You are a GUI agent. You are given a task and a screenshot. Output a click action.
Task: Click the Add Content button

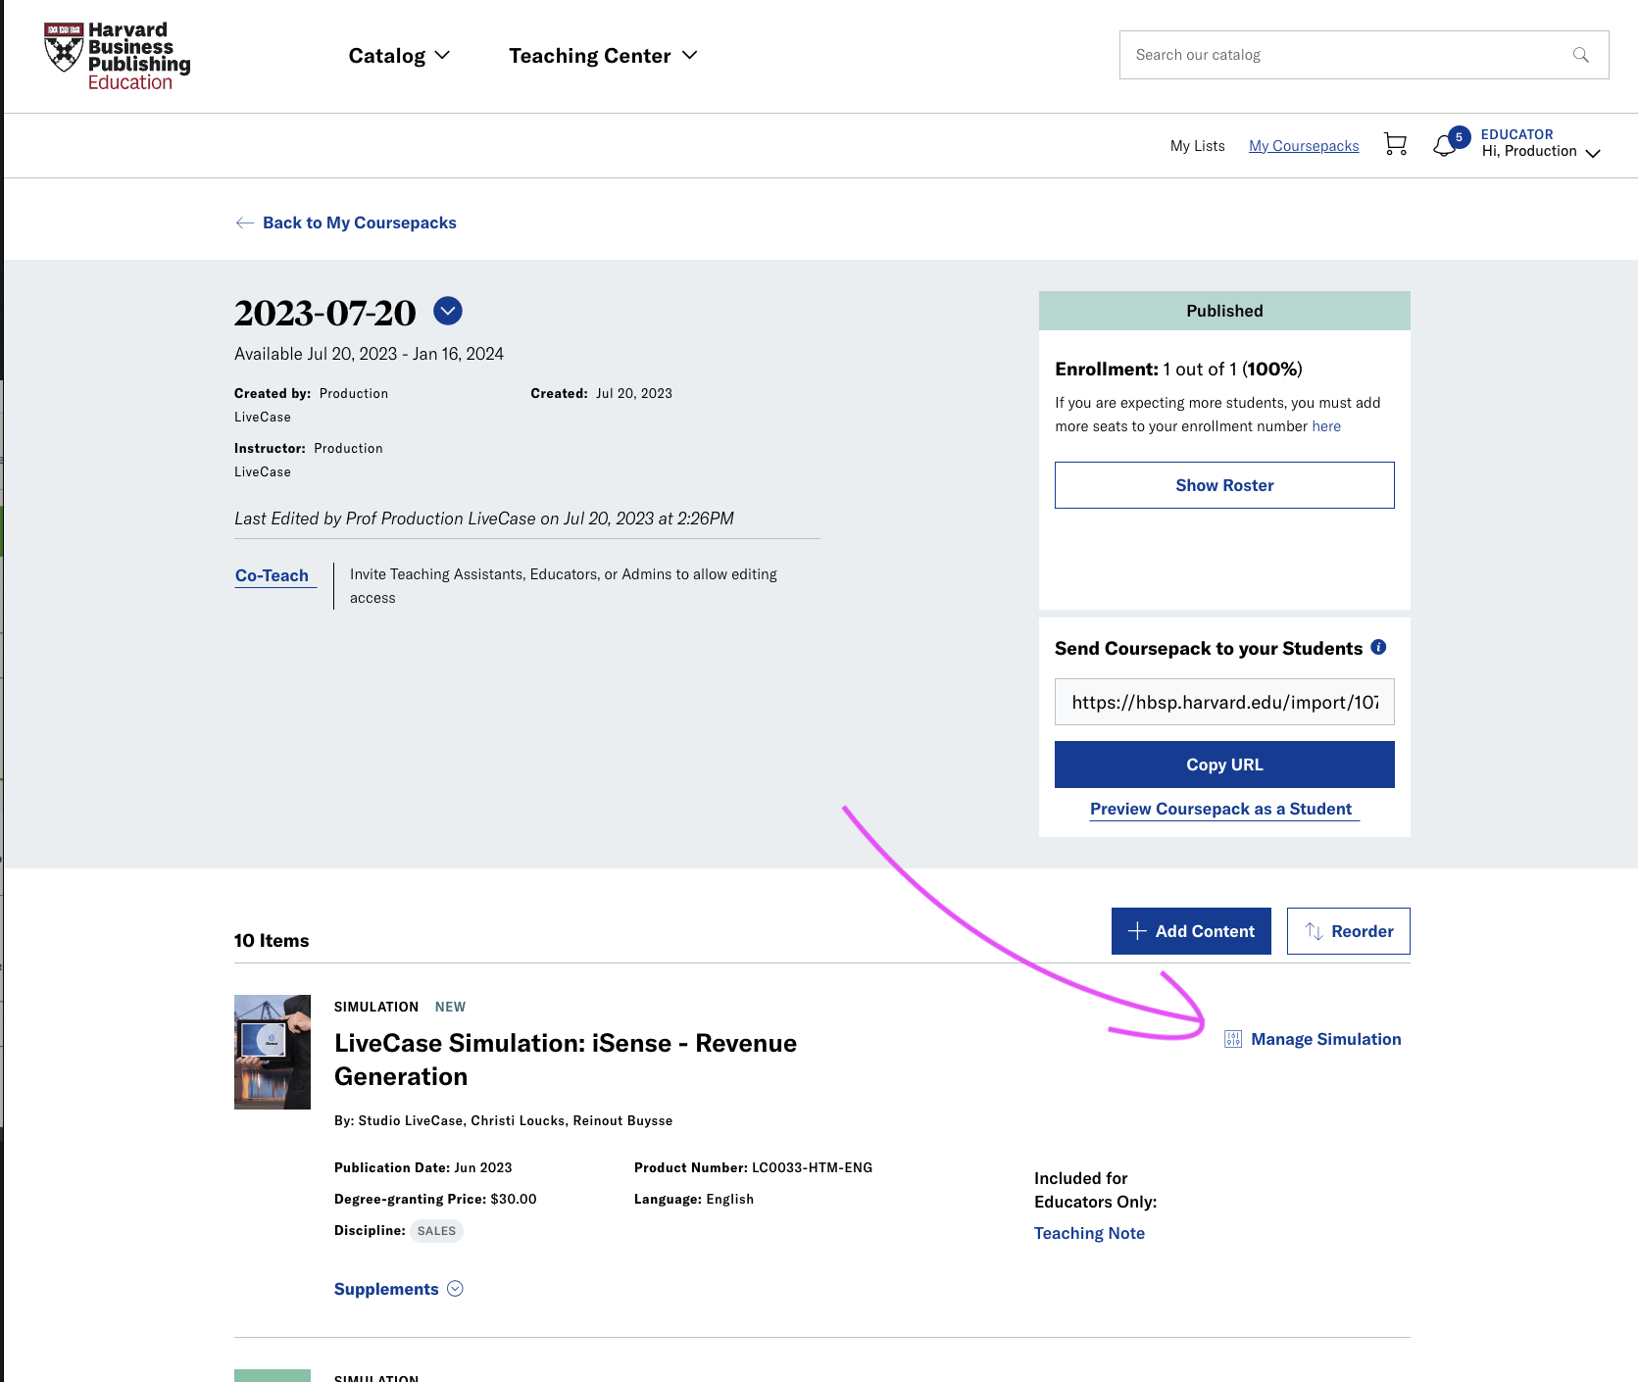1191,931
